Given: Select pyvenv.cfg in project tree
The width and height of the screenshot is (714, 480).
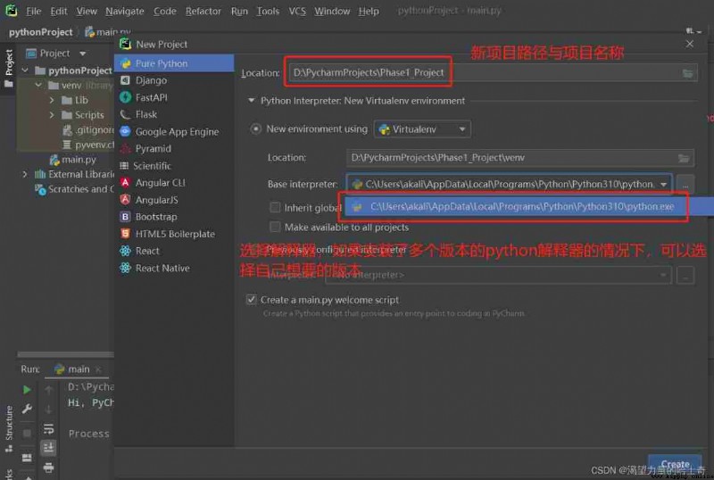Looking at the screenshot, I should coord(88,145).
